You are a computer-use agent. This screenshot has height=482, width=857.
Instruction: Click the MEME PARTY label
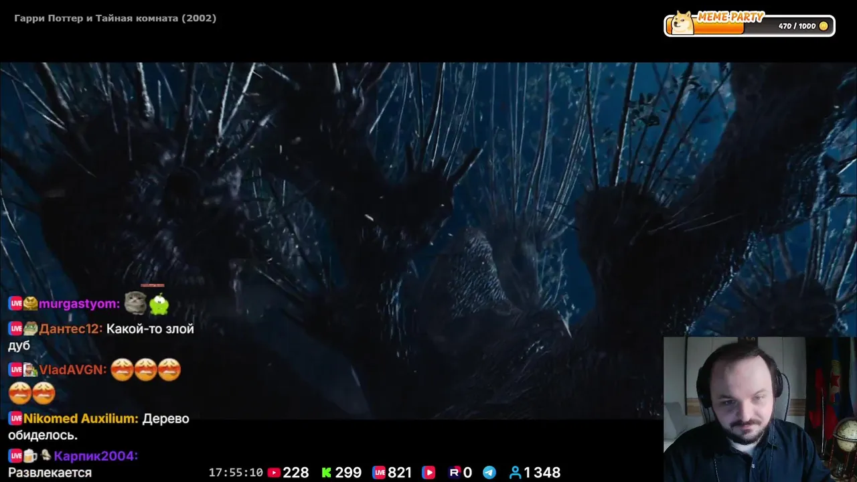[x=729, y=17]
